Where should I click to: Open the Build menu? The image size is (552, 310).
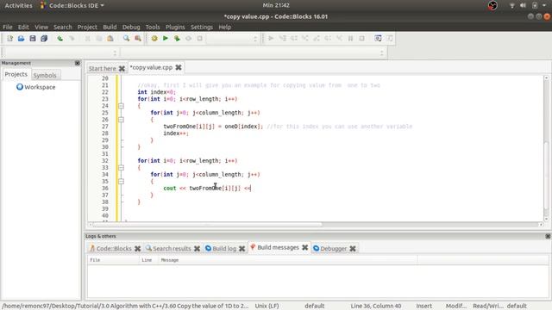point(110,27)
